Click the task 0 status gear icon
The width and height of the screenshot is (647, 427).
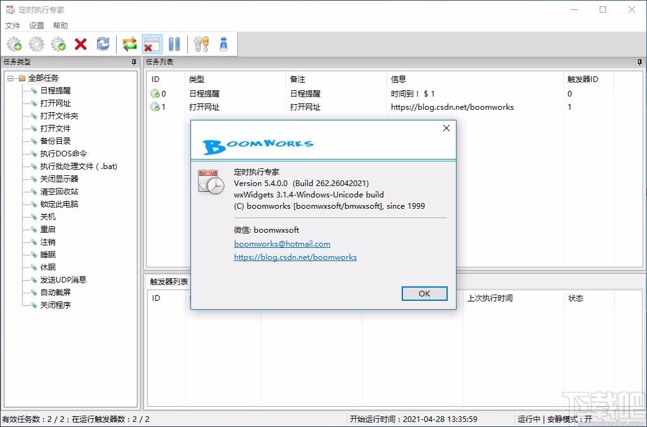click(x=155, y=94)
